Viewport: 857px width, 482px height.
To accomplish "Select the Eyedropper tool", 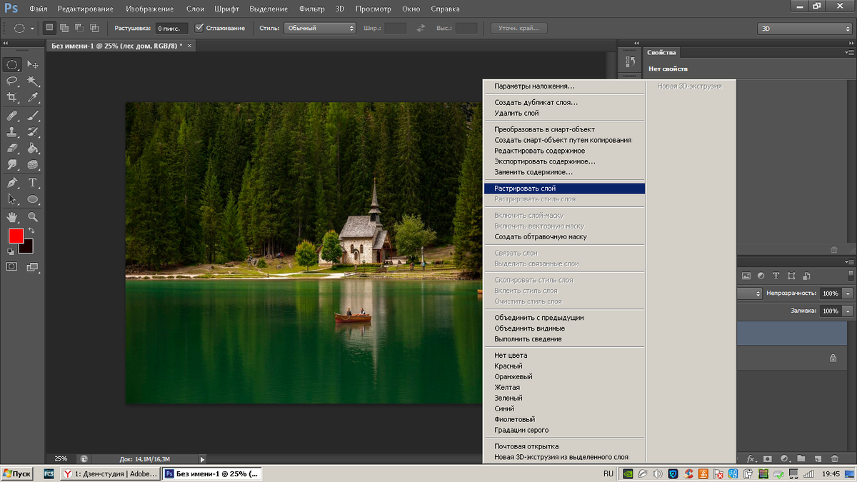I will (33, 98).
